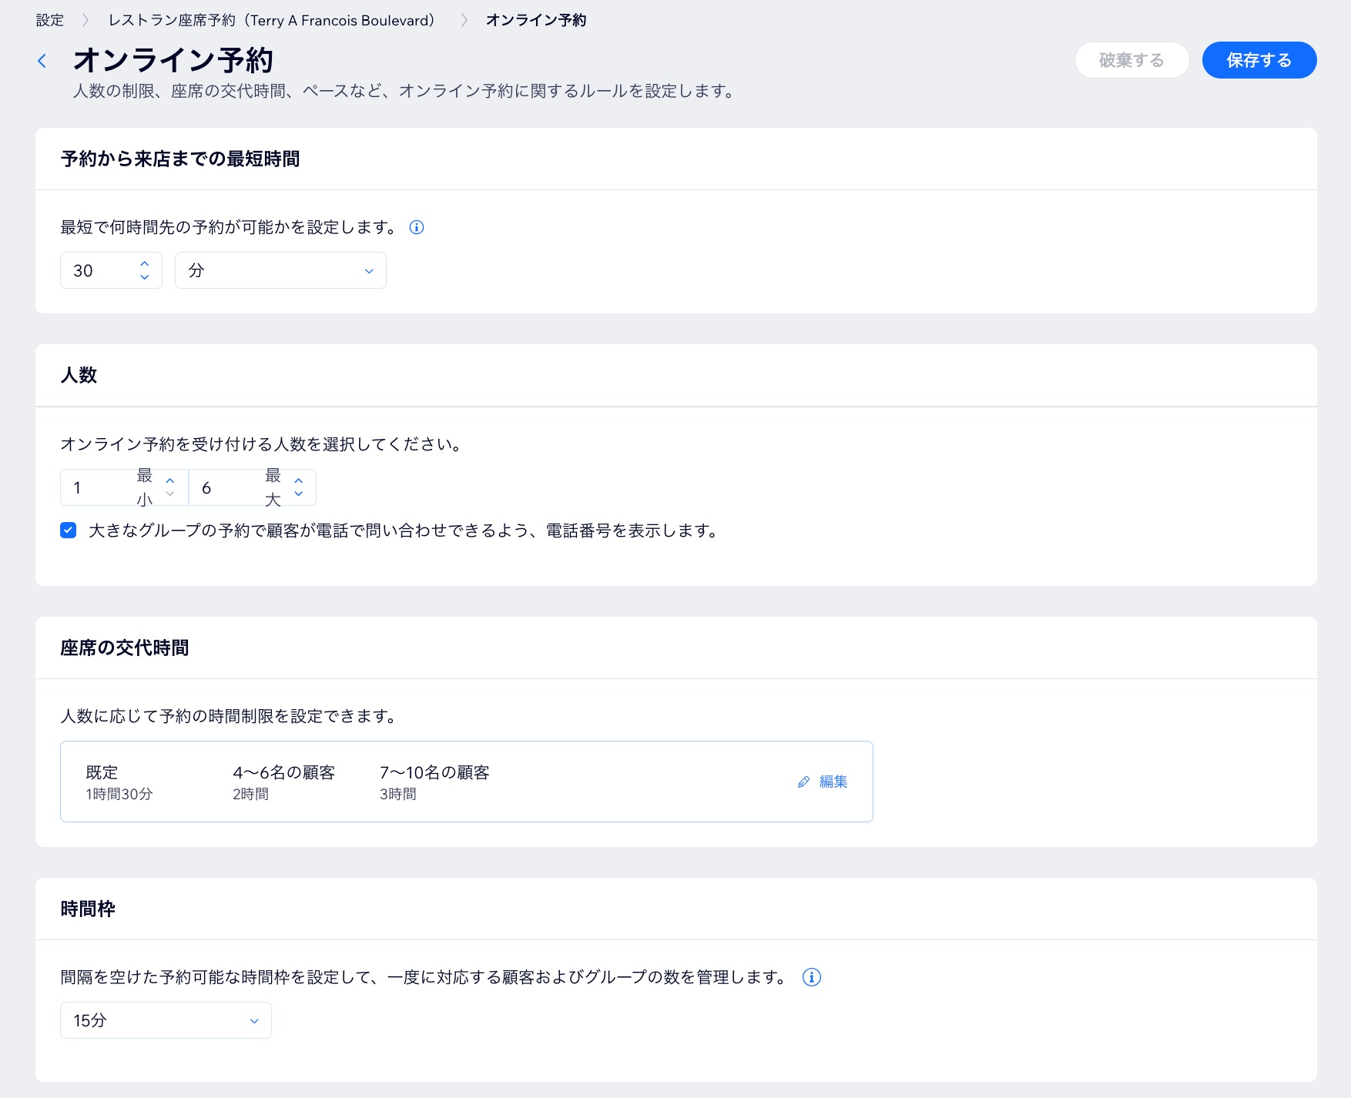Open the レストラン座席予約 breadcrumb link
The width and height of the screenshot is (1351, 1098).
click(271, 20)
